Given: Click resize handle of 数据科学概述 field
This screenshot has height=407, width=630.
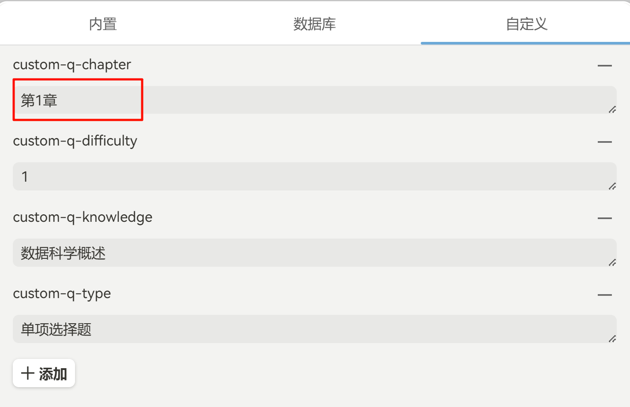Looking at the screenshot, I should click(612, 262).
